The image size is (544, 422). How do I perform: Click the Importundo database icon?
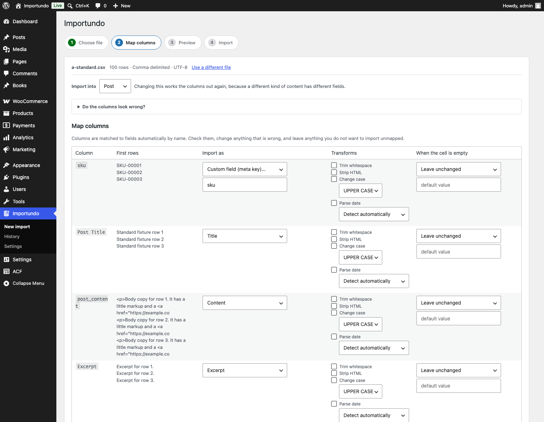[6, 213]
